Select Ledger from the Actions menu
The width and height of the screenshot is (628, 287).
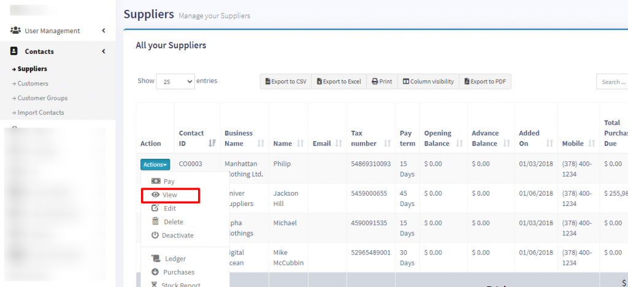coord(175,259)
